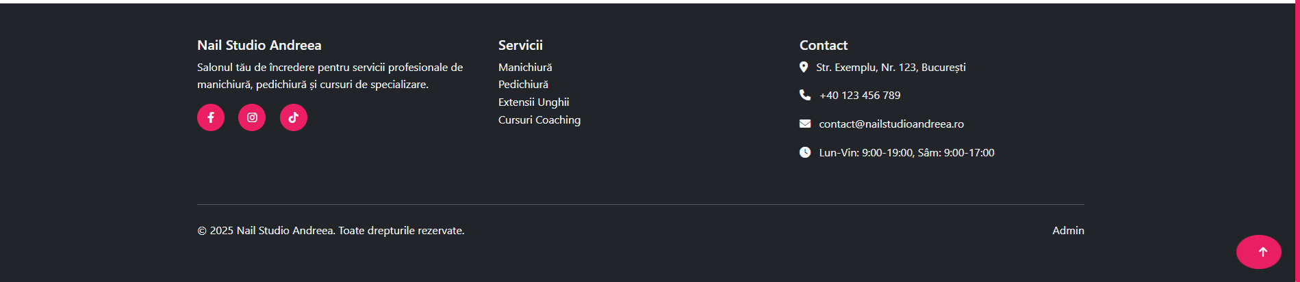The width and height of the screenshot is (1300, 282).
Task: Open the Facebook social icon
Action: coord(211,117)
